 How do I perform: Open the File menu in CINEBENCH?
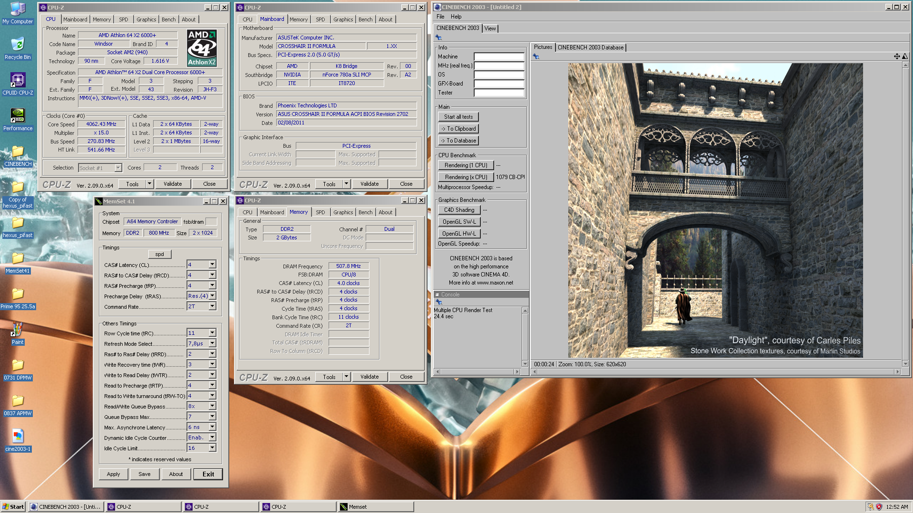click(440, 17)
